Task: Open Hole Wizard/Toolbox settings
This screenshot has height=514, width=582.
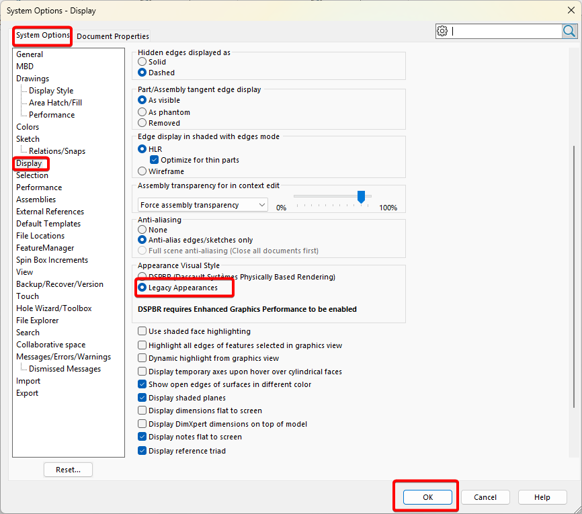Action: point(54,308)
